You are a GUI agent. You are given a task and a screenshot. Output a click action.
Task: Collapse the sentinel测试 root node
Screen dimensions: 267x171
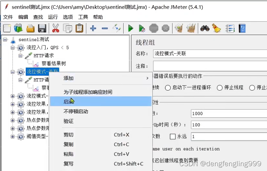(x=5, y=40)
